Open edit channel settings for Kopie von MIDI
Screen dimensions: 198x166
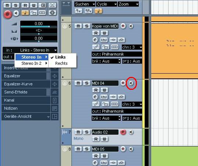95,40
